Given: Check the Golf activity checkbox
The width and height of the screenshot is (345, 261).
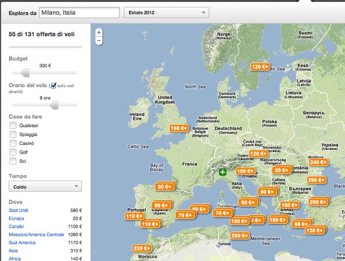Looking at the screenshot, I should (x=13, y=152).
